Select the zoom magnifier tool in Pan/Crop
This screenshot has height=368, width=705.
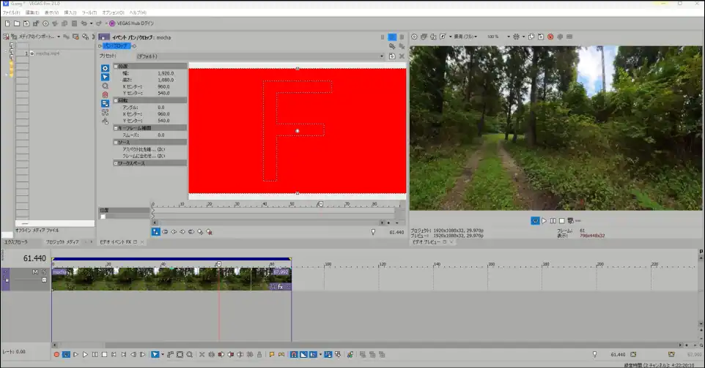coord(106,86)
